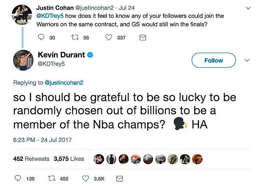View the 3,575 Likes list
Viewport: 266px width, 190px height.
coord(69,159)
